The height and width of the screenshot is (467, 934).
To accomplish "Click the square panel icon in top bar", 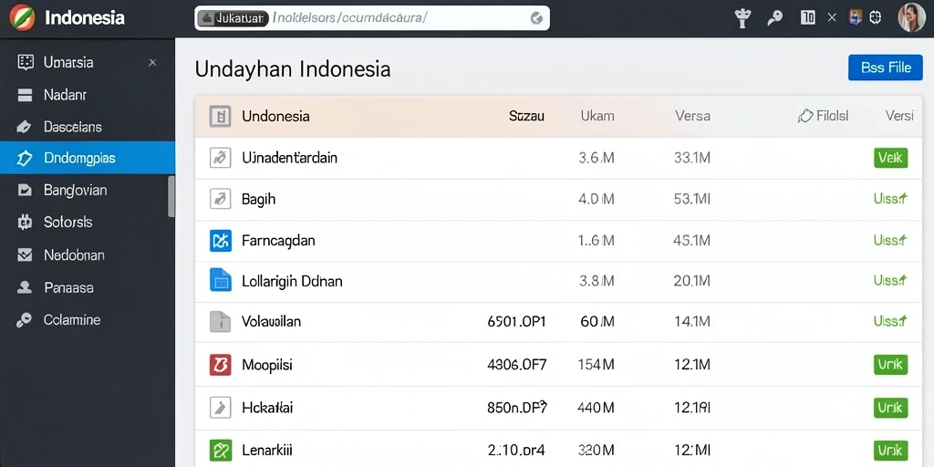I will point(808,18).
